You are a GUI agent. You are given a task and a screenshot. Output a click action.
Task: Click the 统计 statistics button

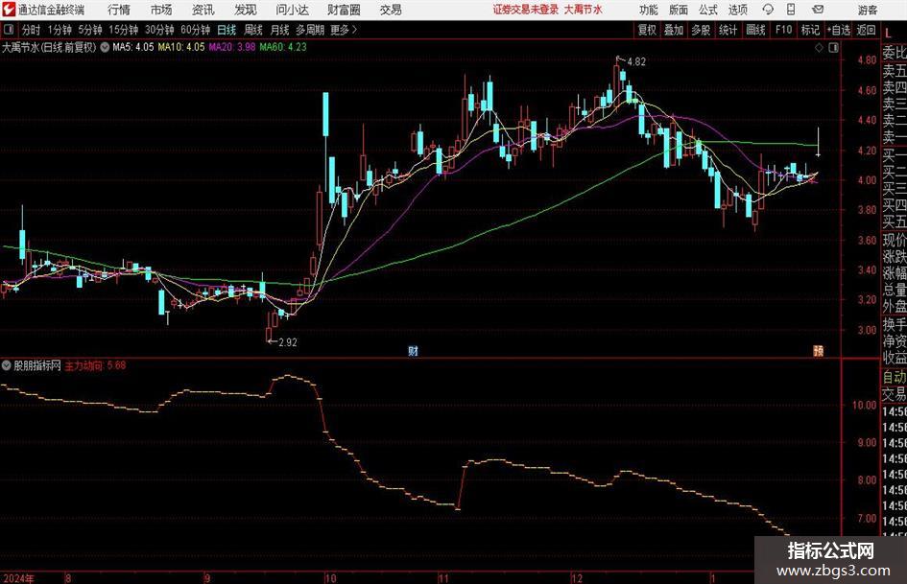pyautogui.click(x=728, y=30)
